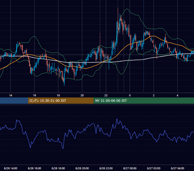The height and width of the screenshot is (171, 194).
Task: Click the ロンドン 15:30-21:00 JST session bar
Action: [60, 101]
